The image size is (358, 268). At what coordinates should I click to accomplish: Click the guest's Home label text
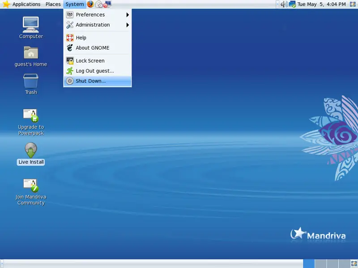tap(31, 64)
